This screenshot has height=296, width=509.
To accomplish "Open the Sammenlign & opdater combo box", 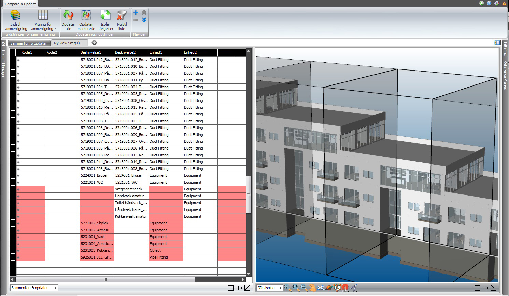I will (x=33, y=287).
